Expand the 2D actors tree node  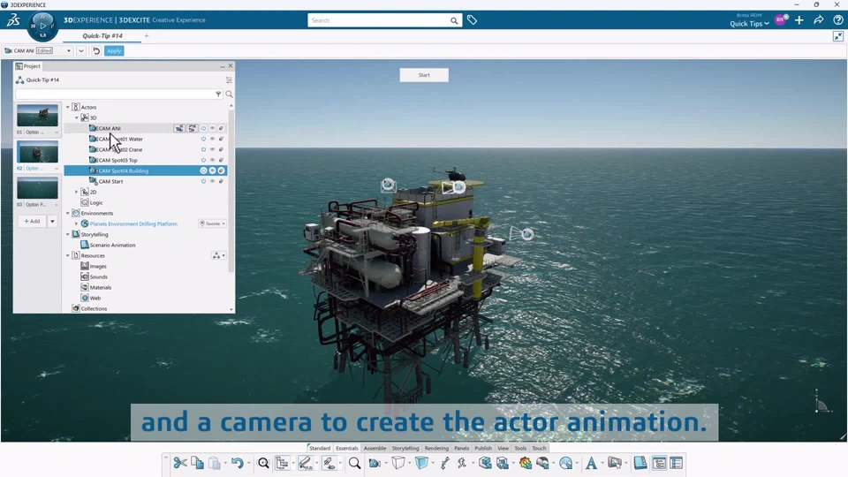77,192
